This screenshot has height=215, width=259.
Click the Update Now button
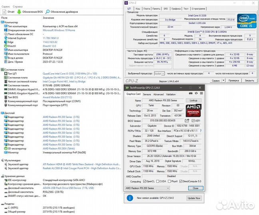193,198
